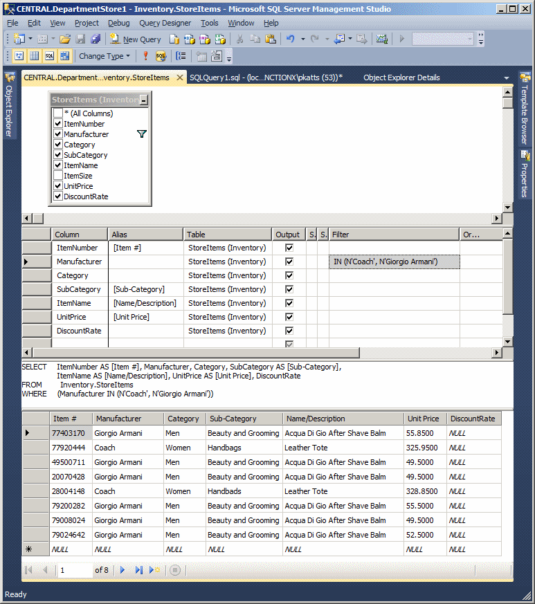This screenshot has width=535, height=604.
Task: Open the Query Designer menu
Action: 165,23
